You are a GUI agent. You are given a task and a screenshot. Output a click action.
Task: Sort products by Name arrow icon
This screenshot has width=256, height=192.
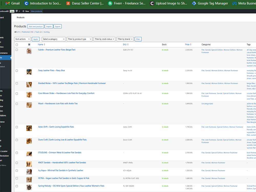tap(44, 44)
